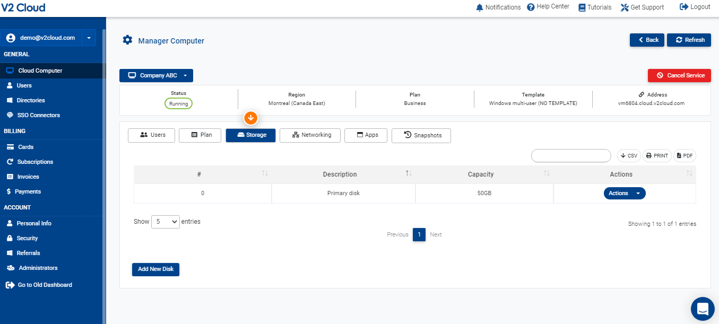719x324 pixels.
Task: Click the Get Support tools icon
Action: pos(625,7)
